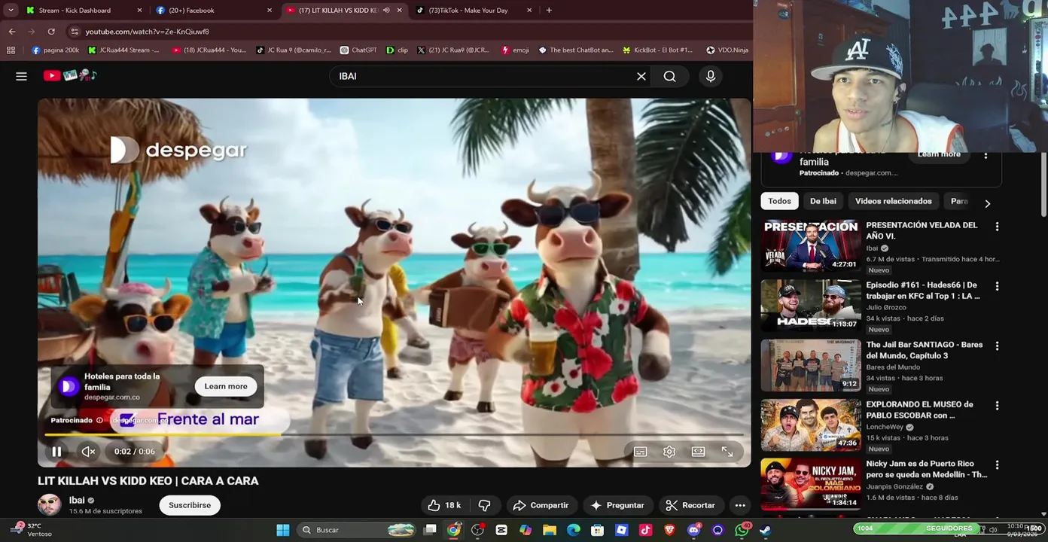
Task: Open the YouTube hamburger guide menu
Action: (21, 76)
